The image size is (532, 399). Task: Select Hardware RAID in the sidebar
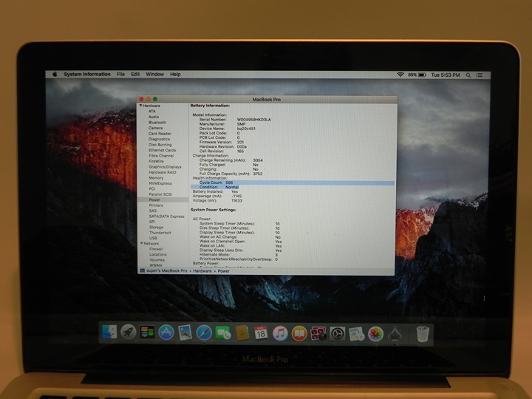(x=162, y=172)
